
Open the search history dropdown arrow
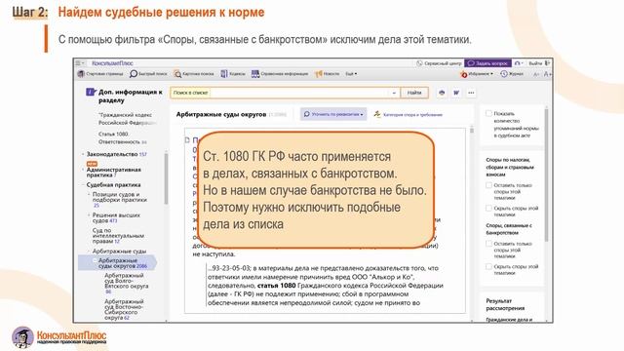tap(394, 93)
